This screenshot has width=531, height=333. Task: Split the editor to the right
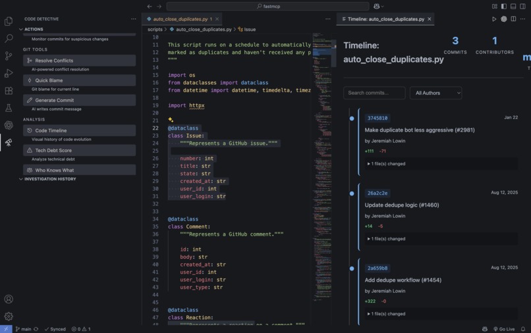pyautogui.click(x=513, y=19)
